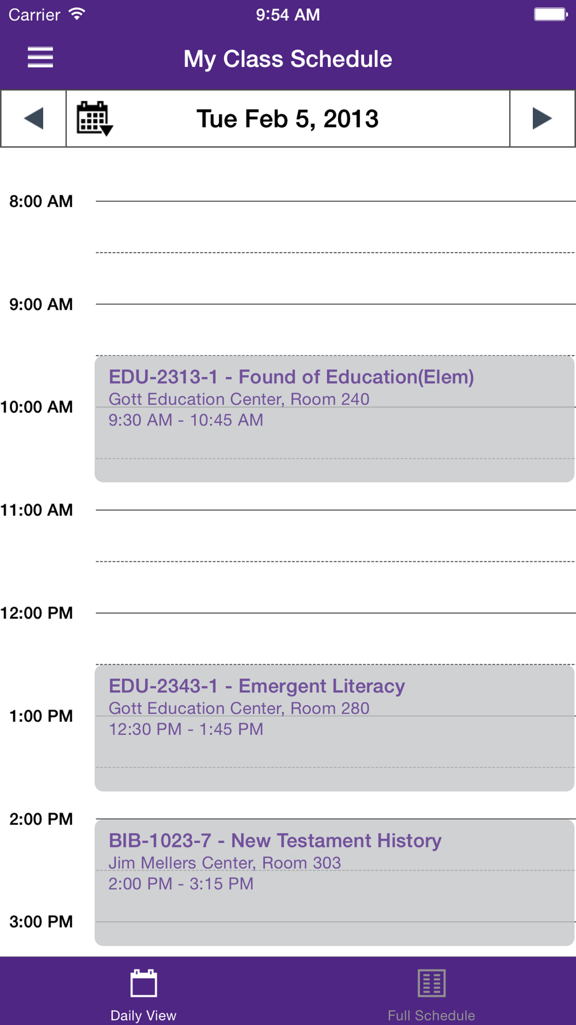Select the 11:00 AM time slot label
This screenshot has height=1025, width=576.
[x=37, y=510]
